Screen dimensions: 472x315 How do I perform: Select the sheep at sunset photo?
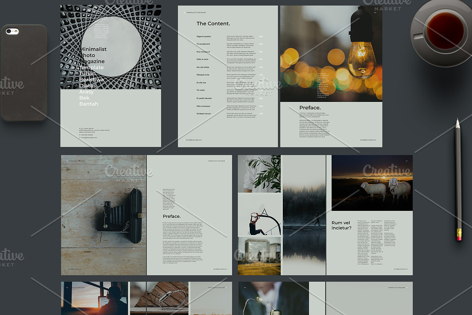[372, 183]
